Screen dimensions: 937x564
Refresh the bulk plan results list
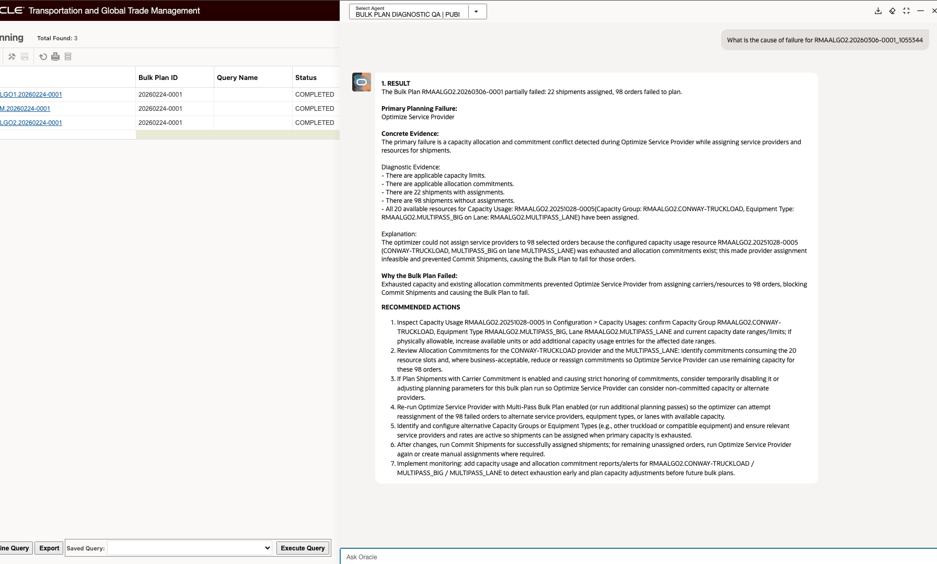[x=43, y=56]
